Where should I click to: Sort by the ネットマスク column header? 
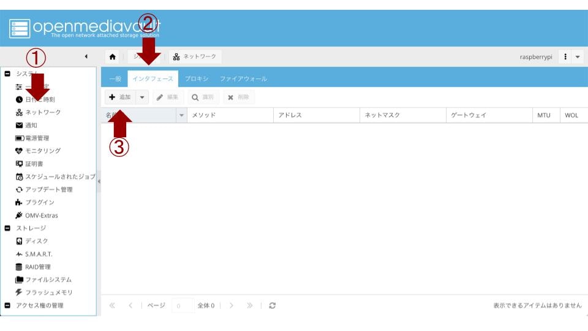click(403, 115)
